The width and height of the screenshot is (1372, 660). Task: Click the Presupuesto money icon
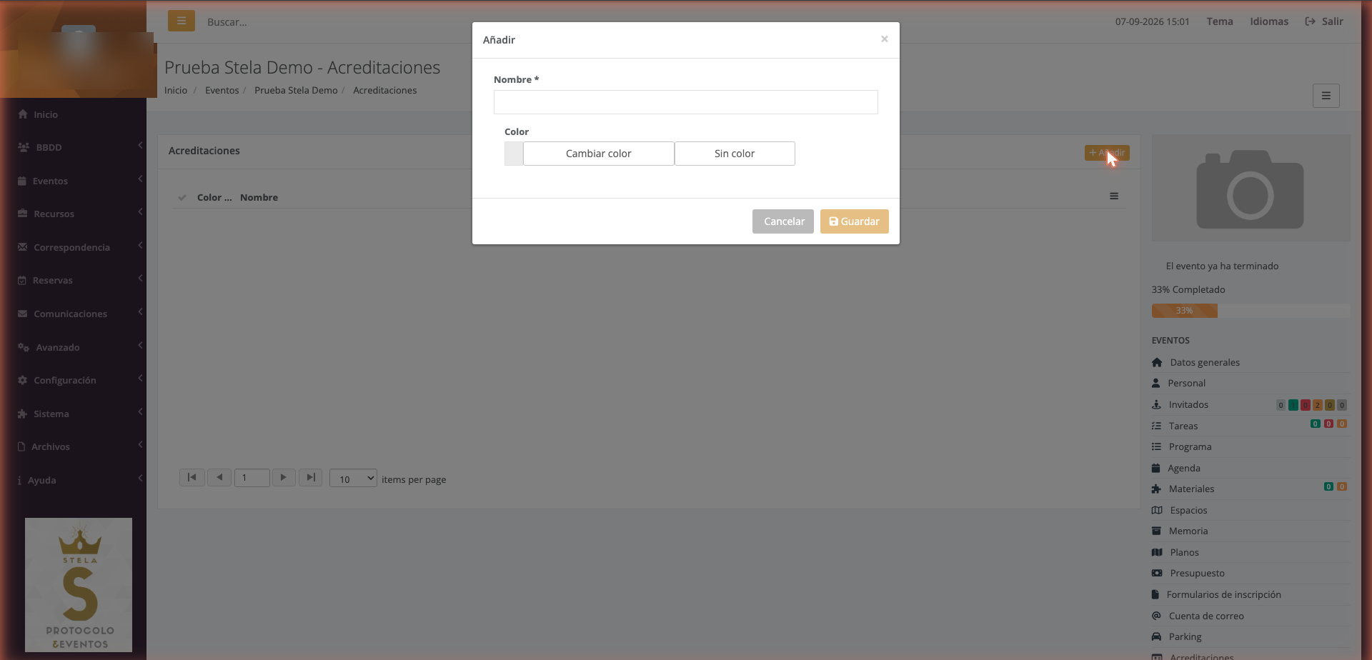point(1157,573)
